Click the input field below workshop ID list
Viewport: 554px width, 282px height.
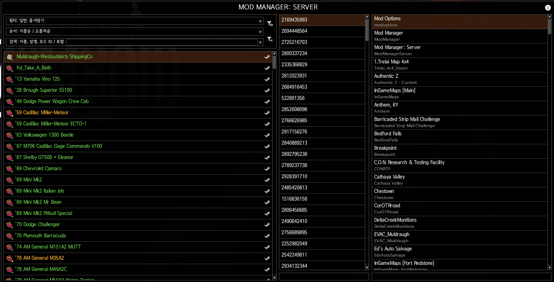point(324,277)
